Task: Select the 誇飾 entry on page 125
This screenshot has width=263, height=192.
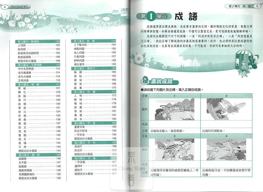Action: click(39, 96)
